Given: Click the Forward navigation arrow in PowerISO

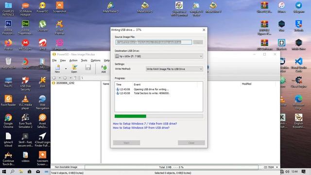Looking at the screenshot, I should click(65, 78).
